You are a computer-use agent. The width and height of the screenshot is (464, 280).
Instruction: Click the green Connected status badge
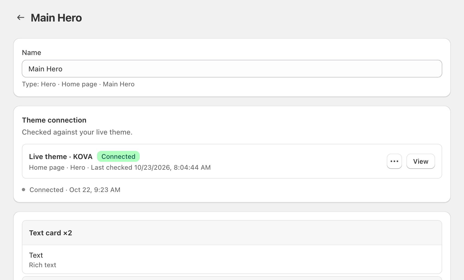118,156
